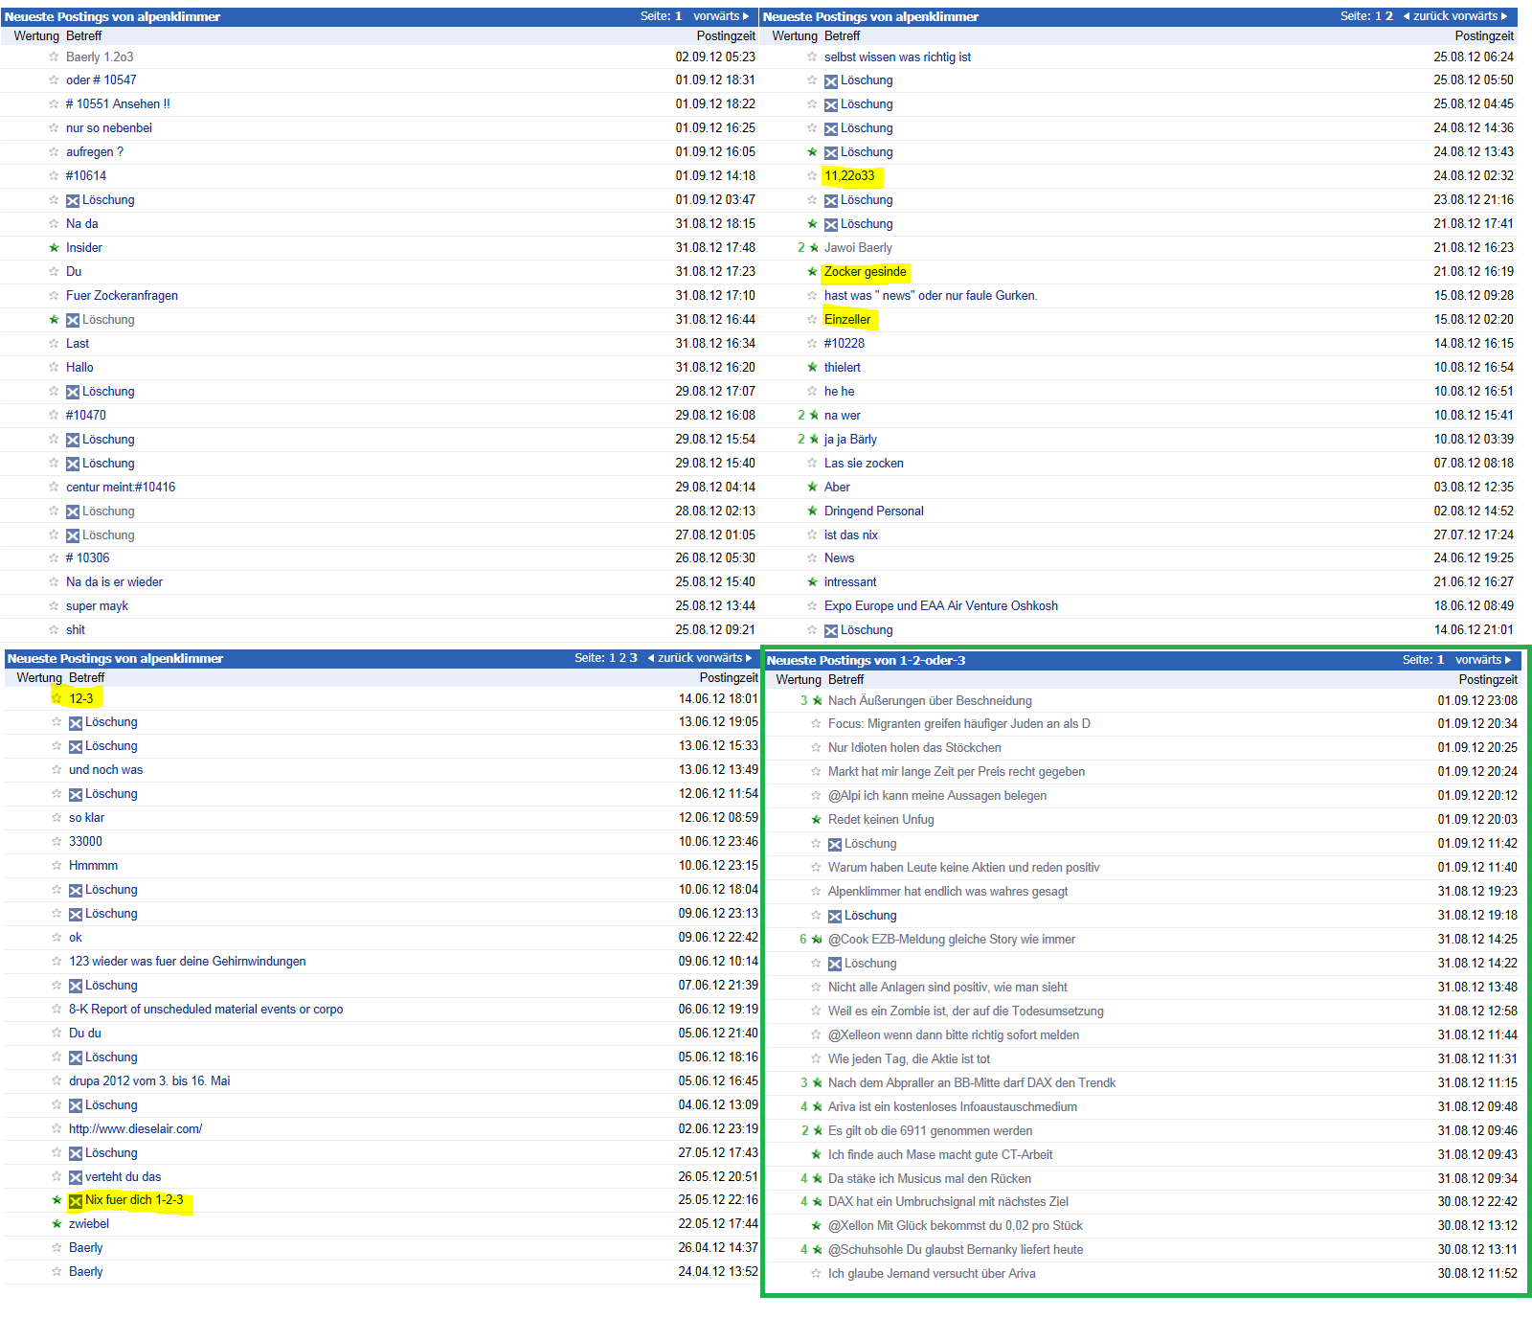The height and width of the screenshot is (1341, 1532).
Task: Click the star next to "Dringend Personal"
Action: [x=812, y=511]
